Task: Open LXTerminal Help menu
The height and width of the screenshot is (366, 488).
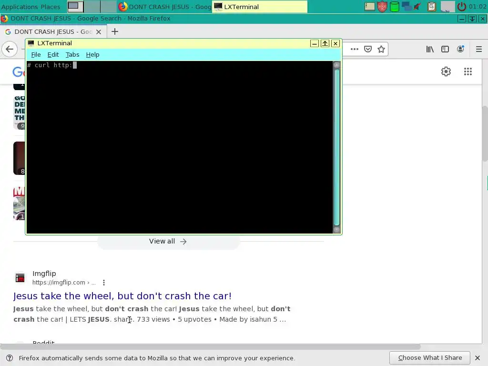Action: pyautogui.click(x=92, y=54)
